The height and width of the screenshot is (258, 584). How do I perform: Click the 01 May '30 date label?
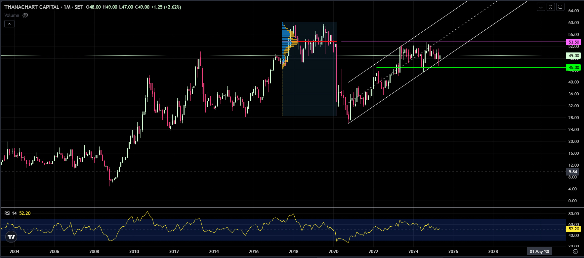[539, 251]
